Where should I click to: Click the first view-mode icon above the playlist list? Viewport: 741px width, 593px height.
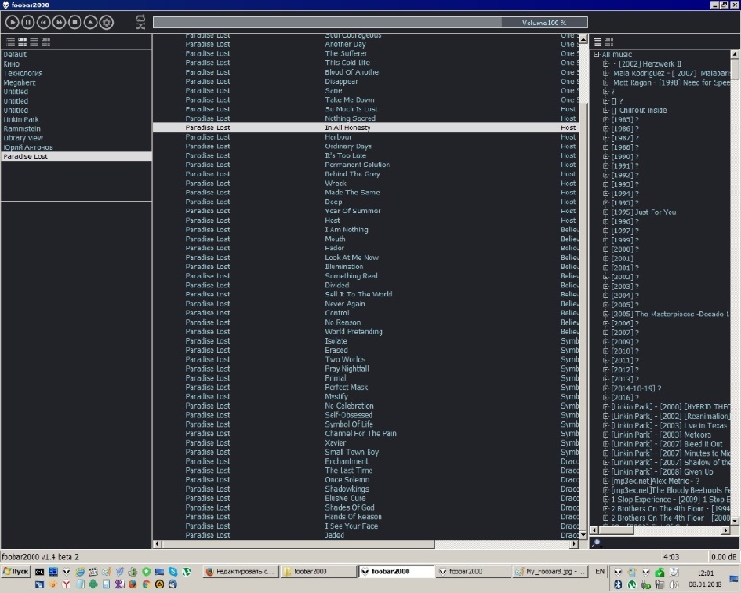(11, 42)
